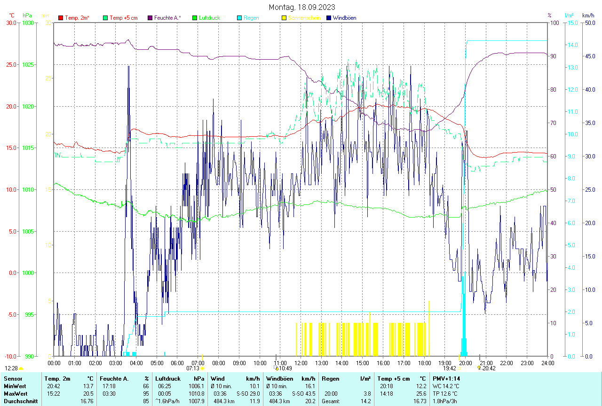Click the 06:00 time axis label
The height and width of the screenshot is (406, 602).
(177, 363)
